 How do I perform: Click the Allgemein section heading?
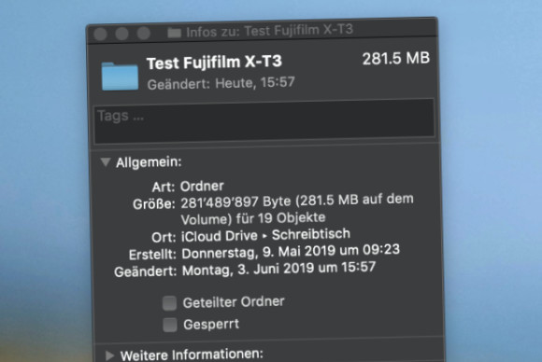tap(149, 162)
